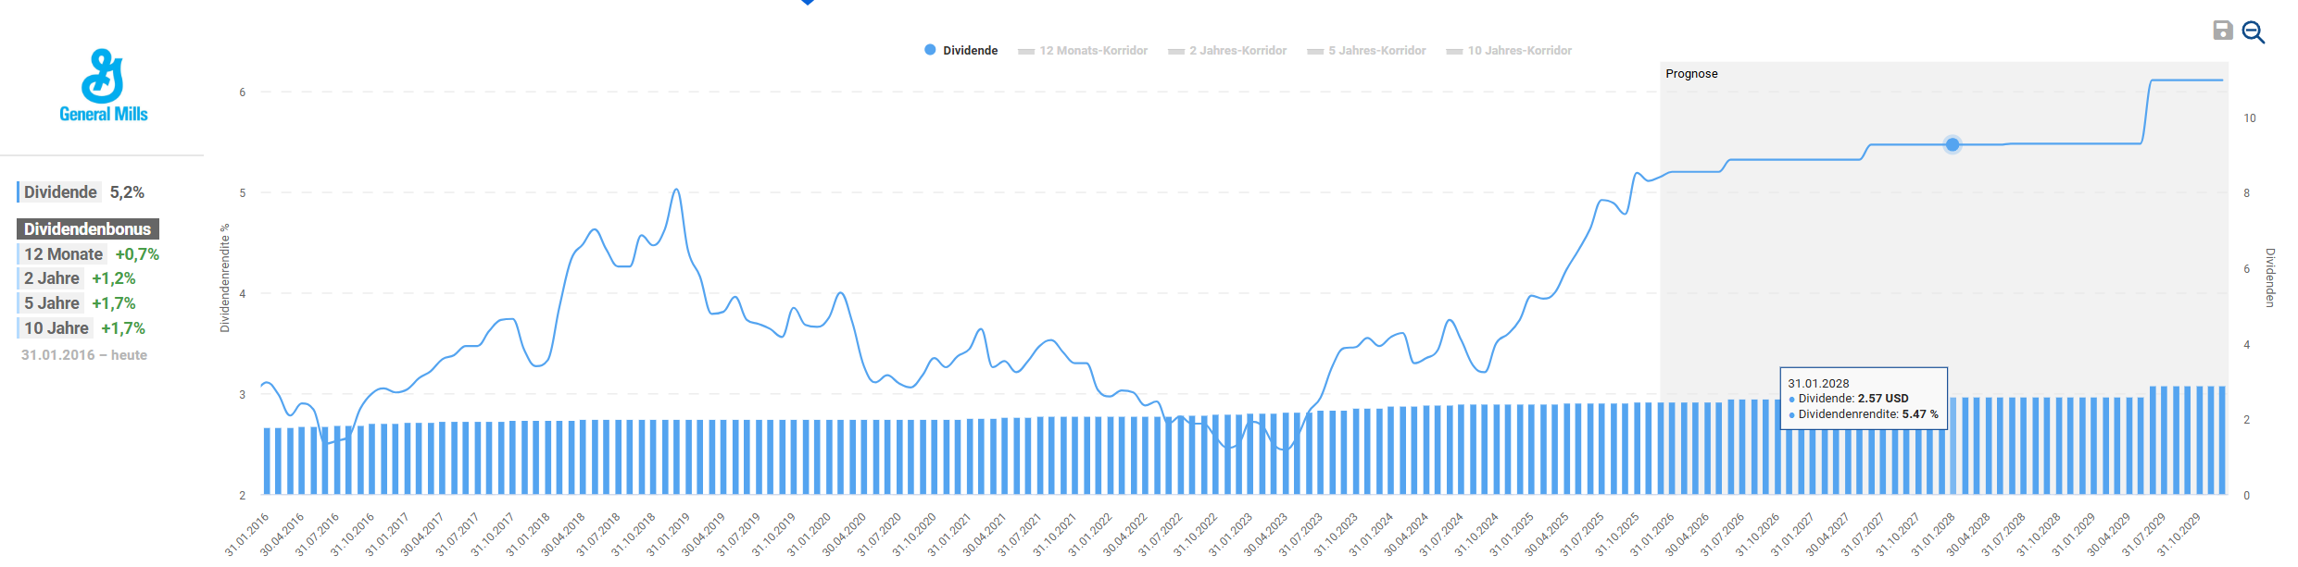Screen dimensions: 2298x567
Task: Show the 10 Jahres-Korridor legend series
Action: point(1509,51)
